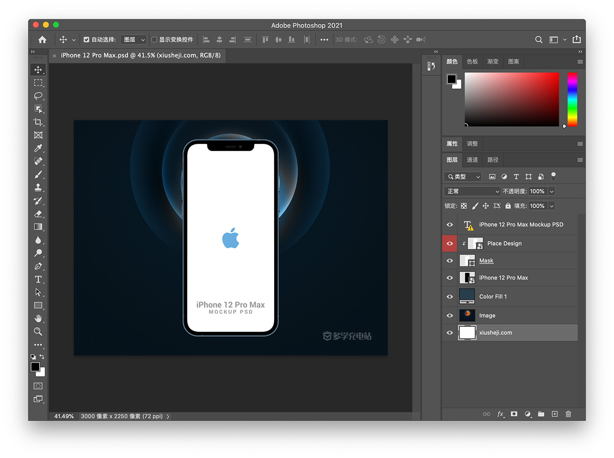Open the blend mode dropdown showing 正常
Screen dimensions: 614x458
472,191
